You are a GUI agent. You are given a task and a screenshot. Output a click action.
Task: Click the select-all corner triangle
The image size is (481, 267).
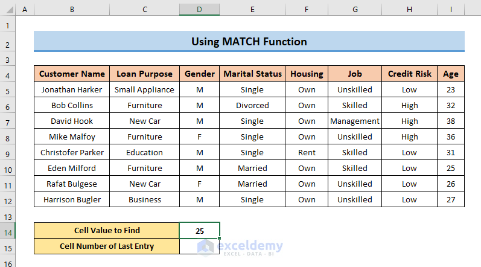point(7,11)
